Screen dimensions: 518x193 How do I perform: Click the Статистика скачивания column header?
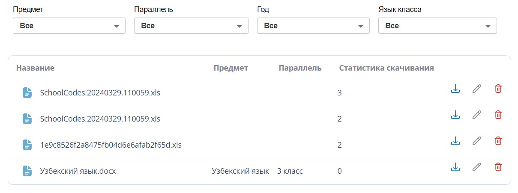386,68
